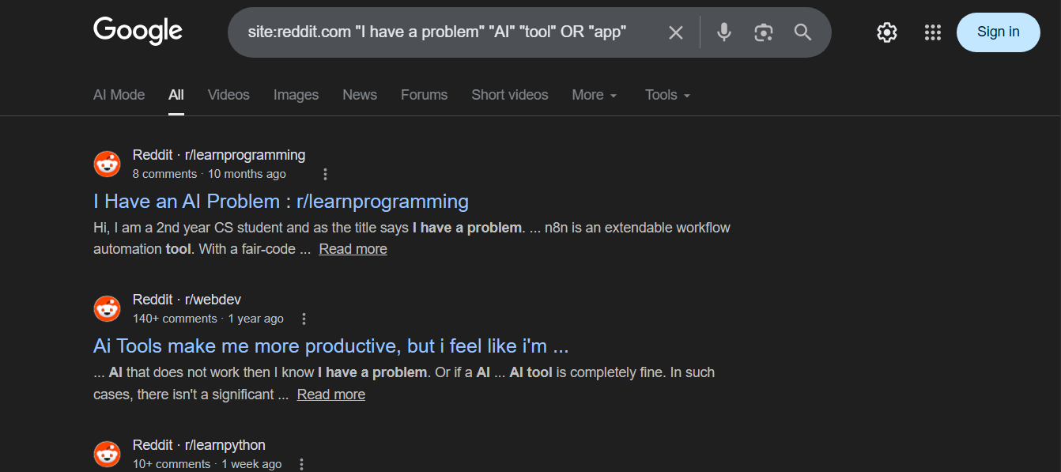Open the Google apps grid

click(933, 32)
